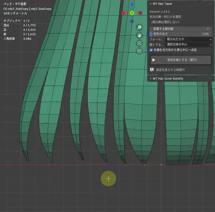The width and height of the screenshot is (215, 212).
Task: Click the オブジェクト 1 / 2 statistic
Action: [x=16, y=21]
